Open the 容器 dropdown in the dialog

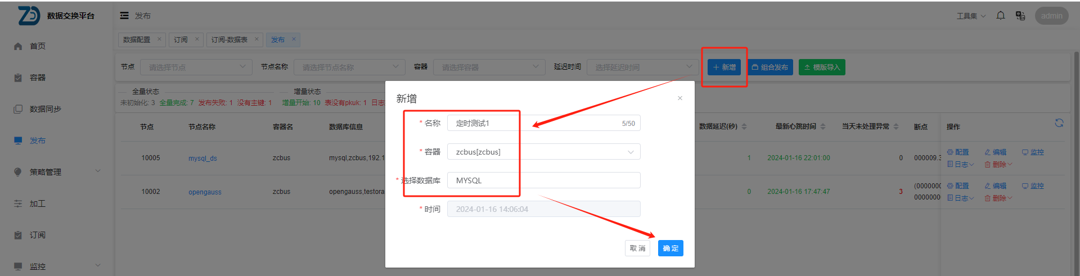[543, 152]
